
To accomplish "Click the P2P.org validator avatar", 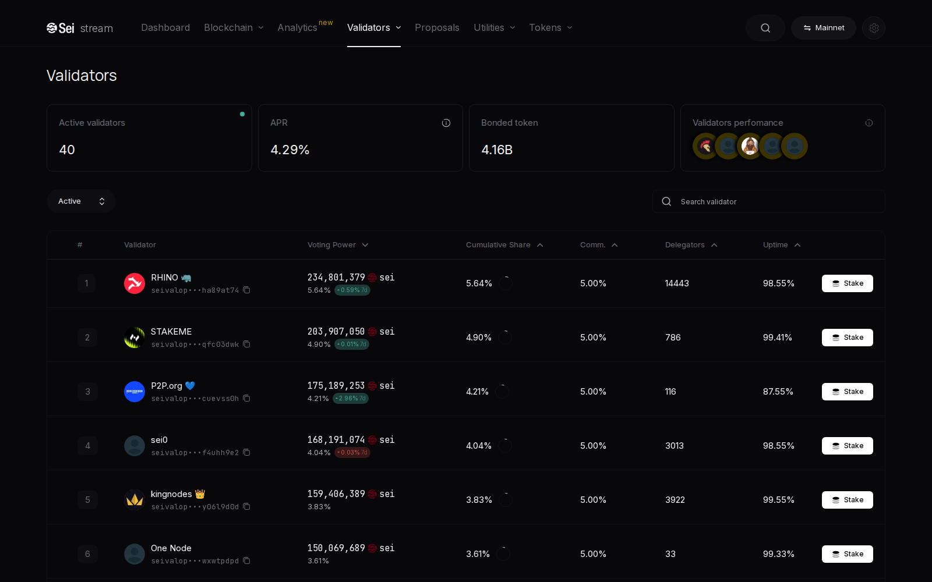I will tap(135, 392).
